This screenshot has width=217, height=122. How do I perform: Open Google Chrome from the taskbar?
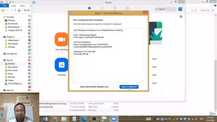click(54, 119)
